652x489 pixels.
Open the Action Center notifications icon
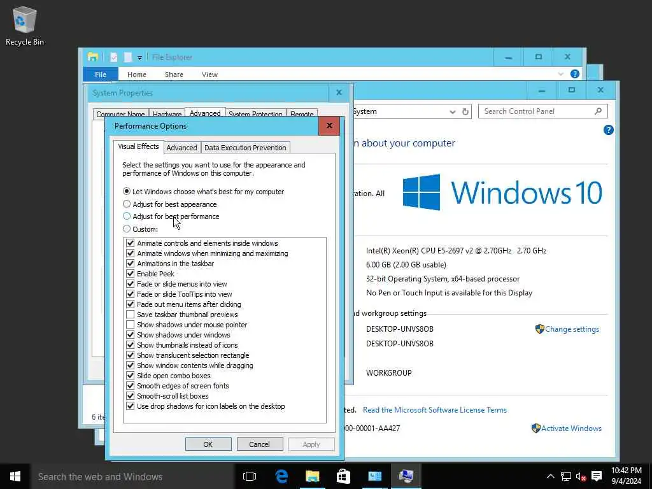point(597,476)
